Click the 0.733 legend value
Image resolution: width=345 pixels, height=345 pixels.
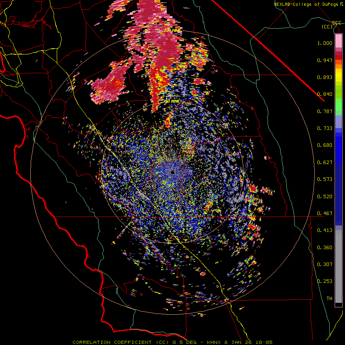pyautogui.click(x=325, y=128)
